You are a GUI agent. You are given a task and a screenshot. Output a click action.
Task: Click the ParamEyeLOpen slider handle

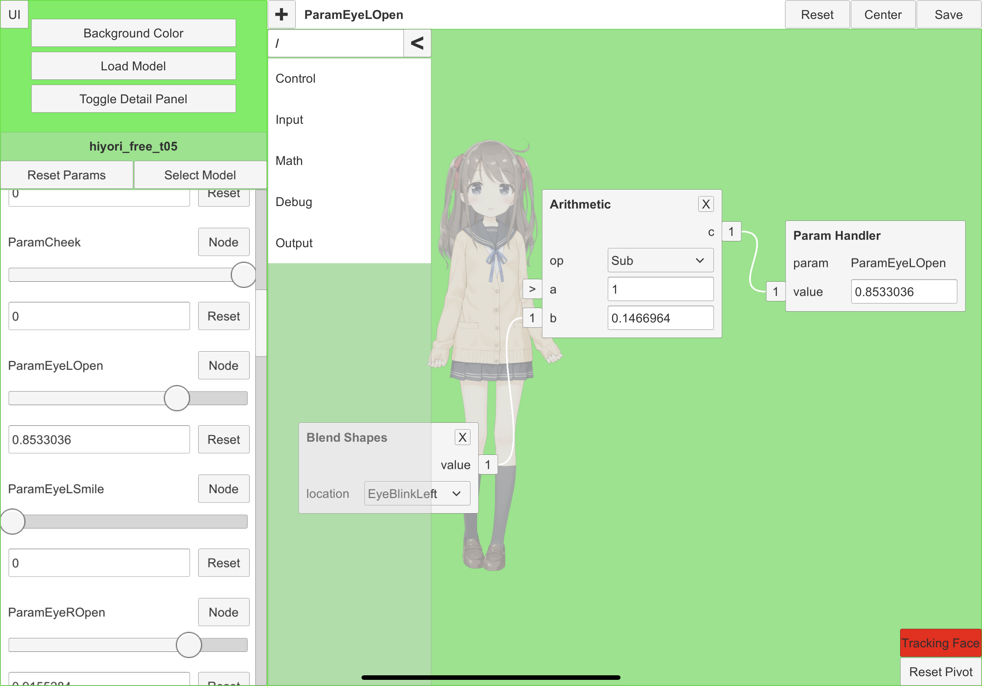(177, 398)
